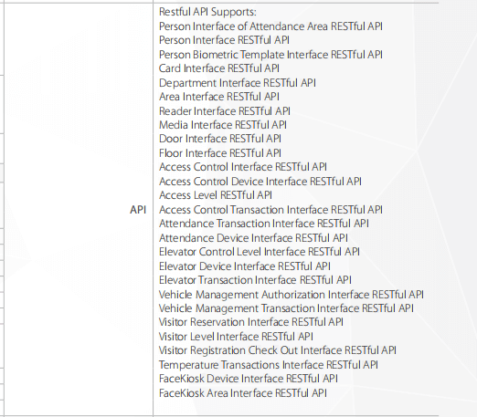Click the 'Access Level RESTful API' text
Screen dimensions: 477x417
pos(216,195)
